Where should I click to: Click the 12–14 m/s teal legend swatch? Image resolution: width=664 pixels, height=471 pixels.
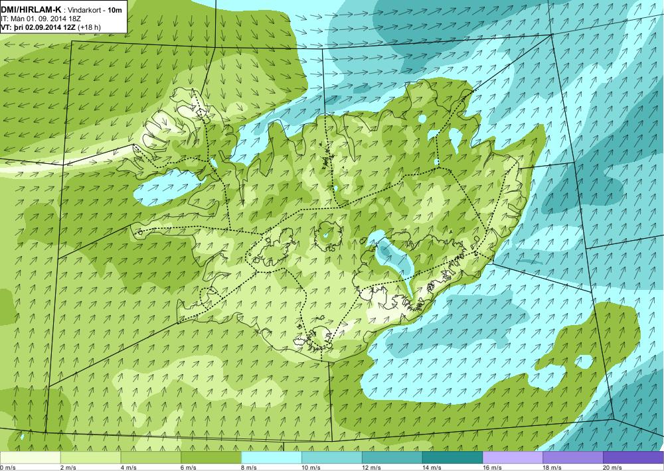392,458
